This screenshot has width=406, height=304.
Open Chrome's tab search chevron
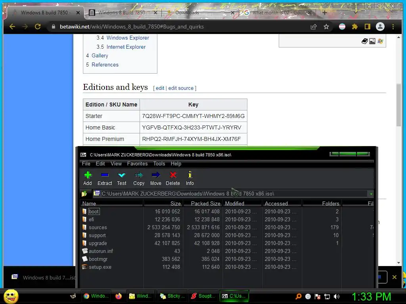(x=356, y=12)
